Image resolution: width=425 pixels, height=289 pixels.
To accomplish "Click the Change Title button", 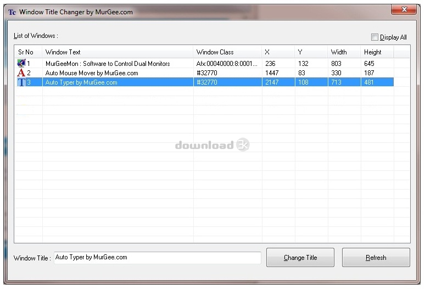I will pos(300,257).
